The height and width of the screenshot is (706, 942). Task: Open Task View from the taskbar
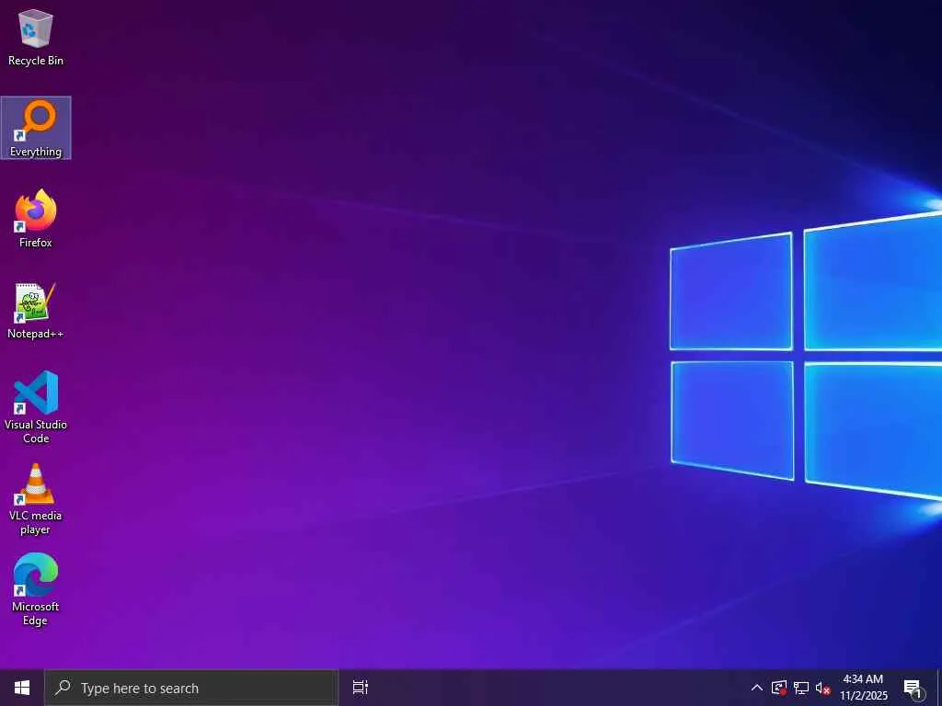click(360, 688)
